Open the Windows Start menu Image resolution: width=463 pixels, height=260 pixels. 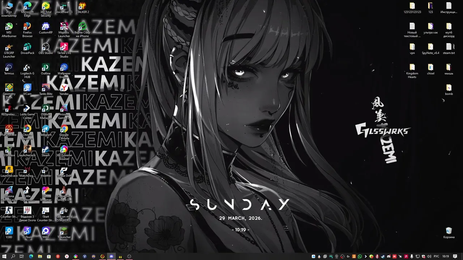(4, 256)
